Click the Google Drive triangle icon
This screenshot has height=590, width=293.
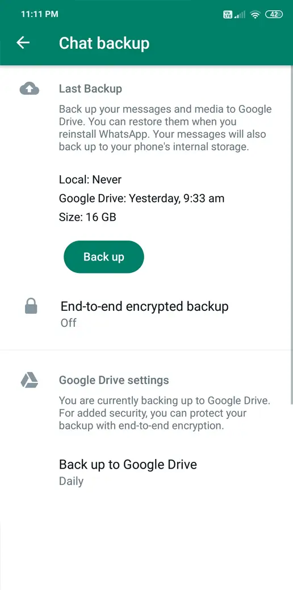coord(30,380)
